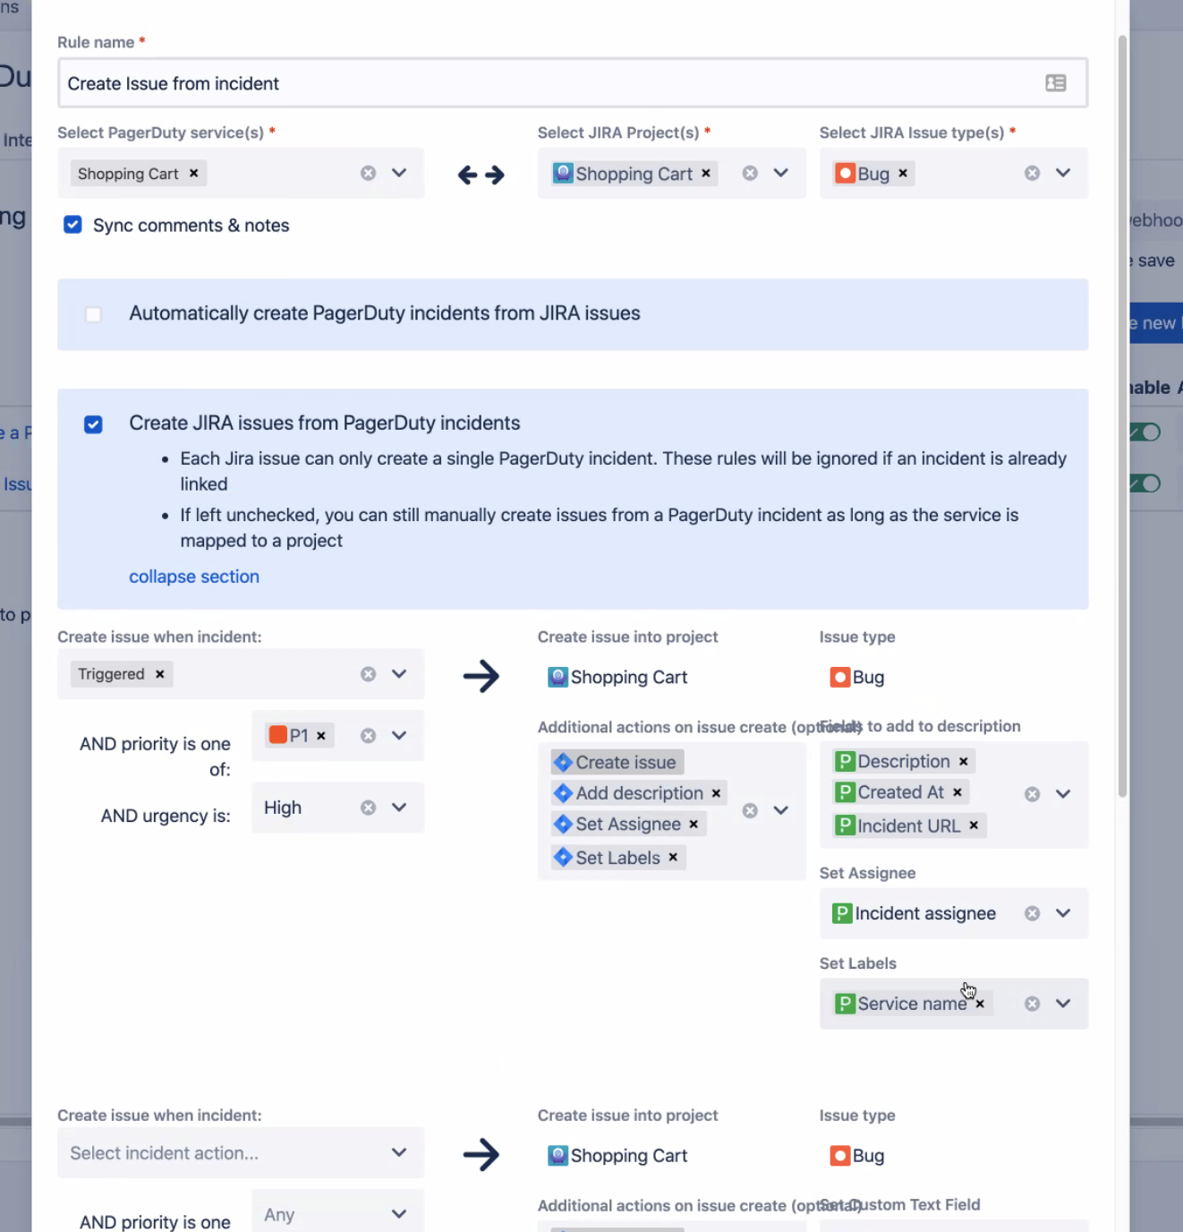This screenshot has width=1183, height=1232.
Task: Expand the urgency dropdown showing High
Action: [x=399, y=808]
